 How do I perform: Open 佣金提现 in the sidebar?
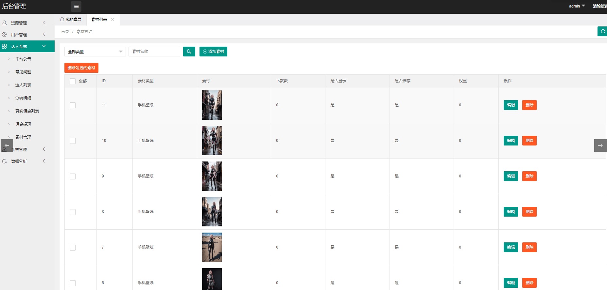(23, 124)
